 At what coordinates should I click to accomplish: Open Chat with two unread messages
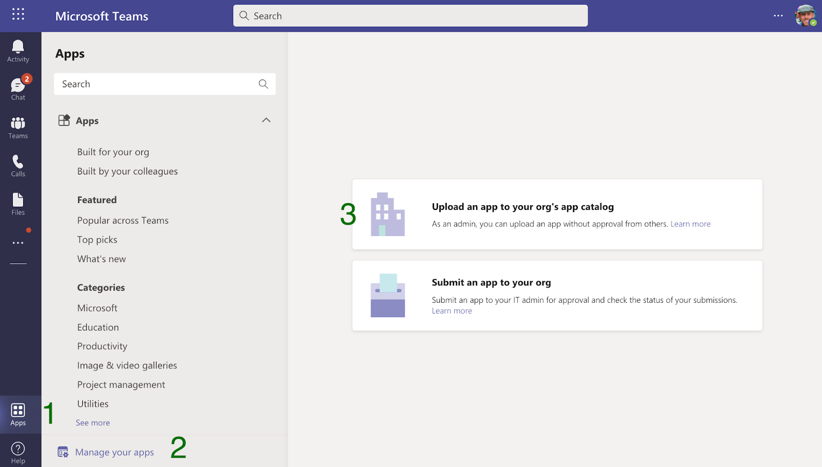point(18,89)
